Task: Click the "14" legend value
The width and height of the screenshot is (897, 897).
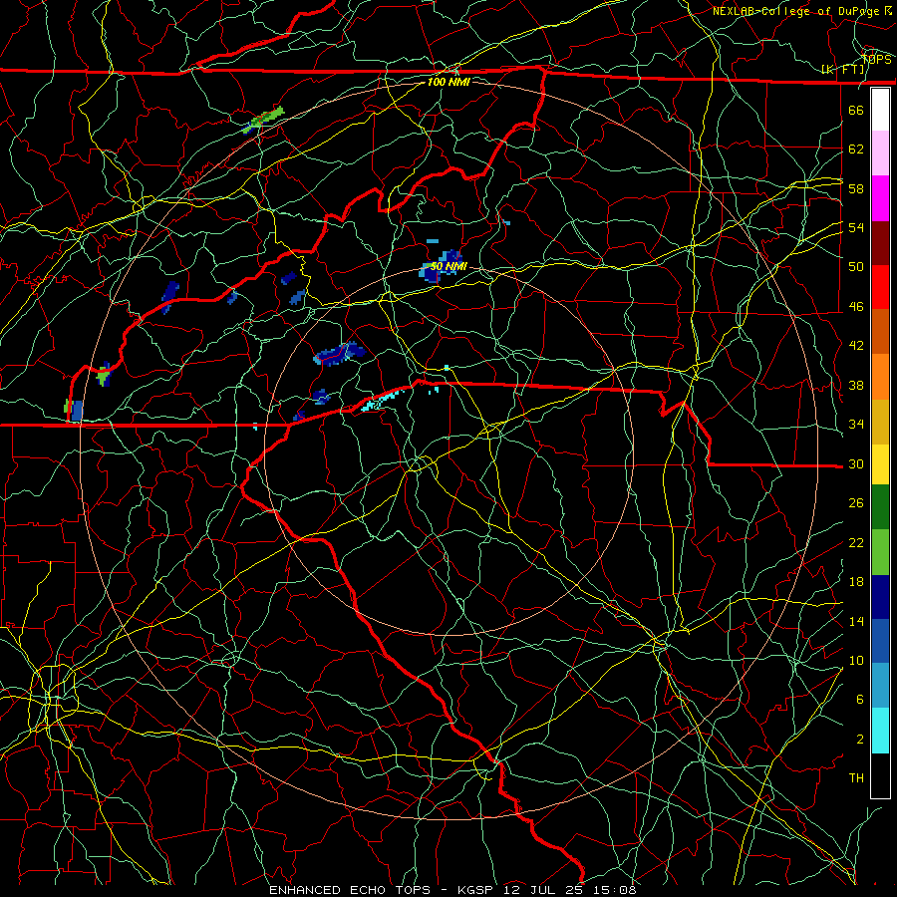Action: [x=856, y=621]
